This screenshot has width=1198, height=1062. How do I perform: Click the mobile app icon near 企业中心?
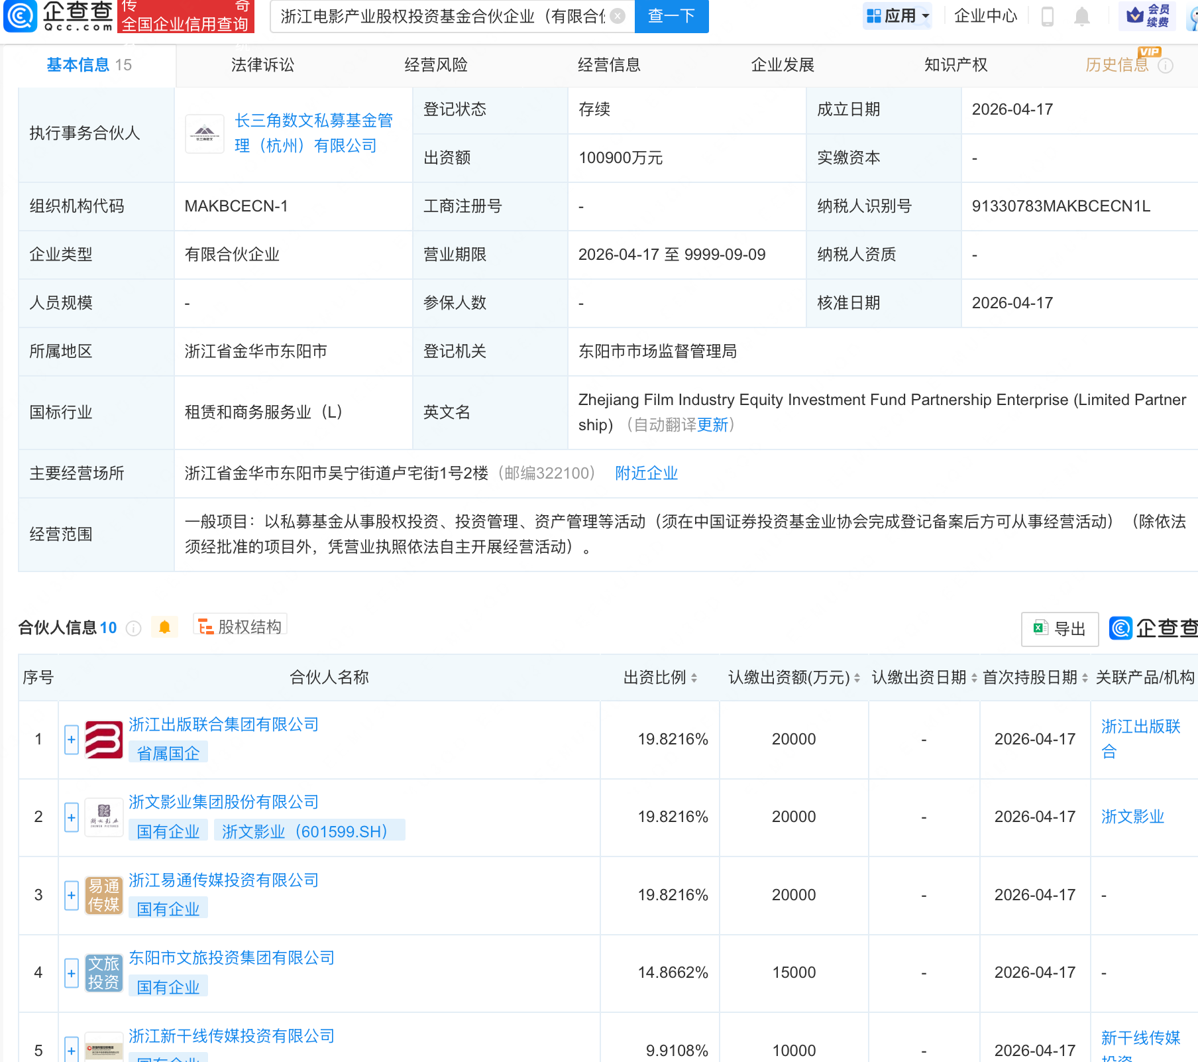pos(1048,17)
